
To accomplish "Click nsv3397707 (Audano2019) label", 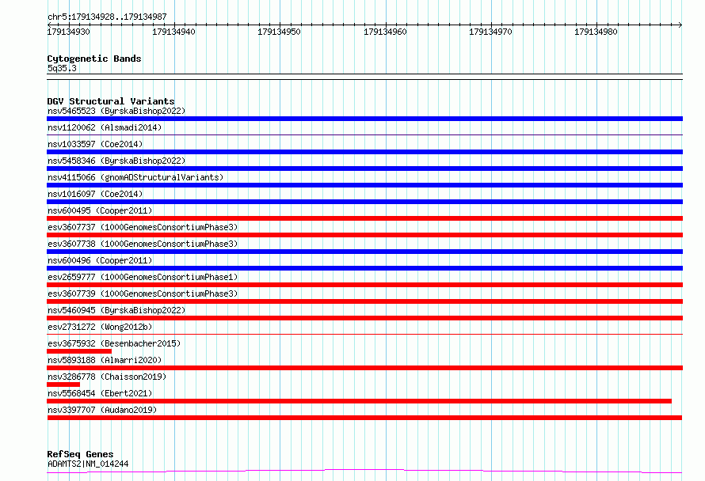I will 102,410.
